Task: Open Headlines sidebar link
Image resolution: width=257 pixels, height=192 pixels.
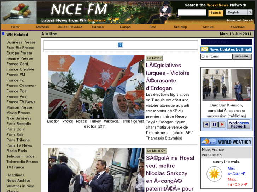Action: pos(15,175)
